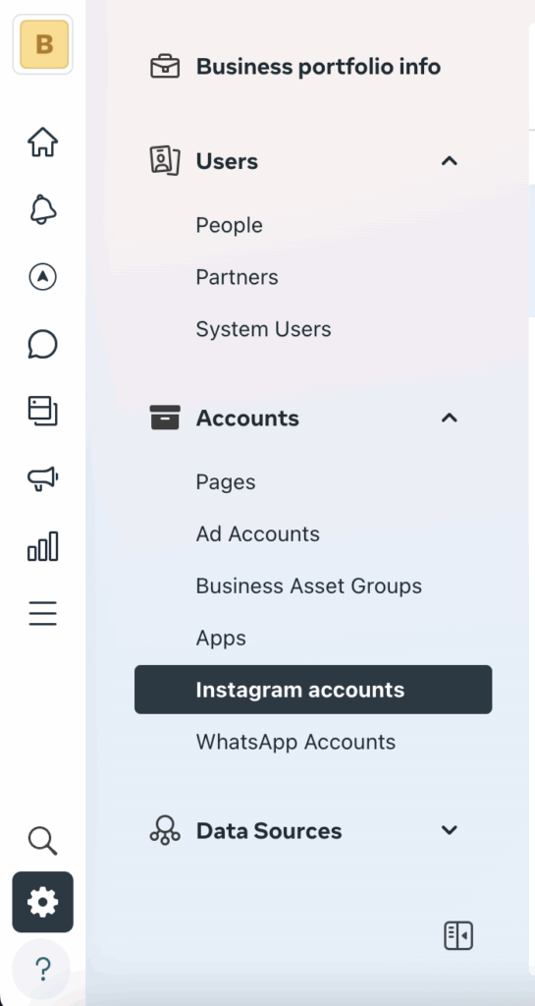Open insights bar chart icon
This screenshot has height=1006, width=535.
(x=42, y=546)
